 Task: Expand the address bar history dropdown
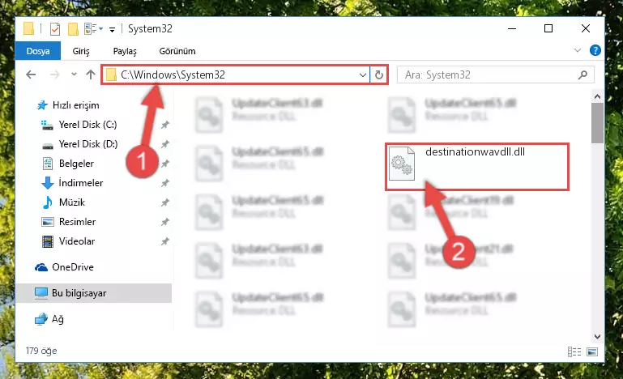point(363,75)
